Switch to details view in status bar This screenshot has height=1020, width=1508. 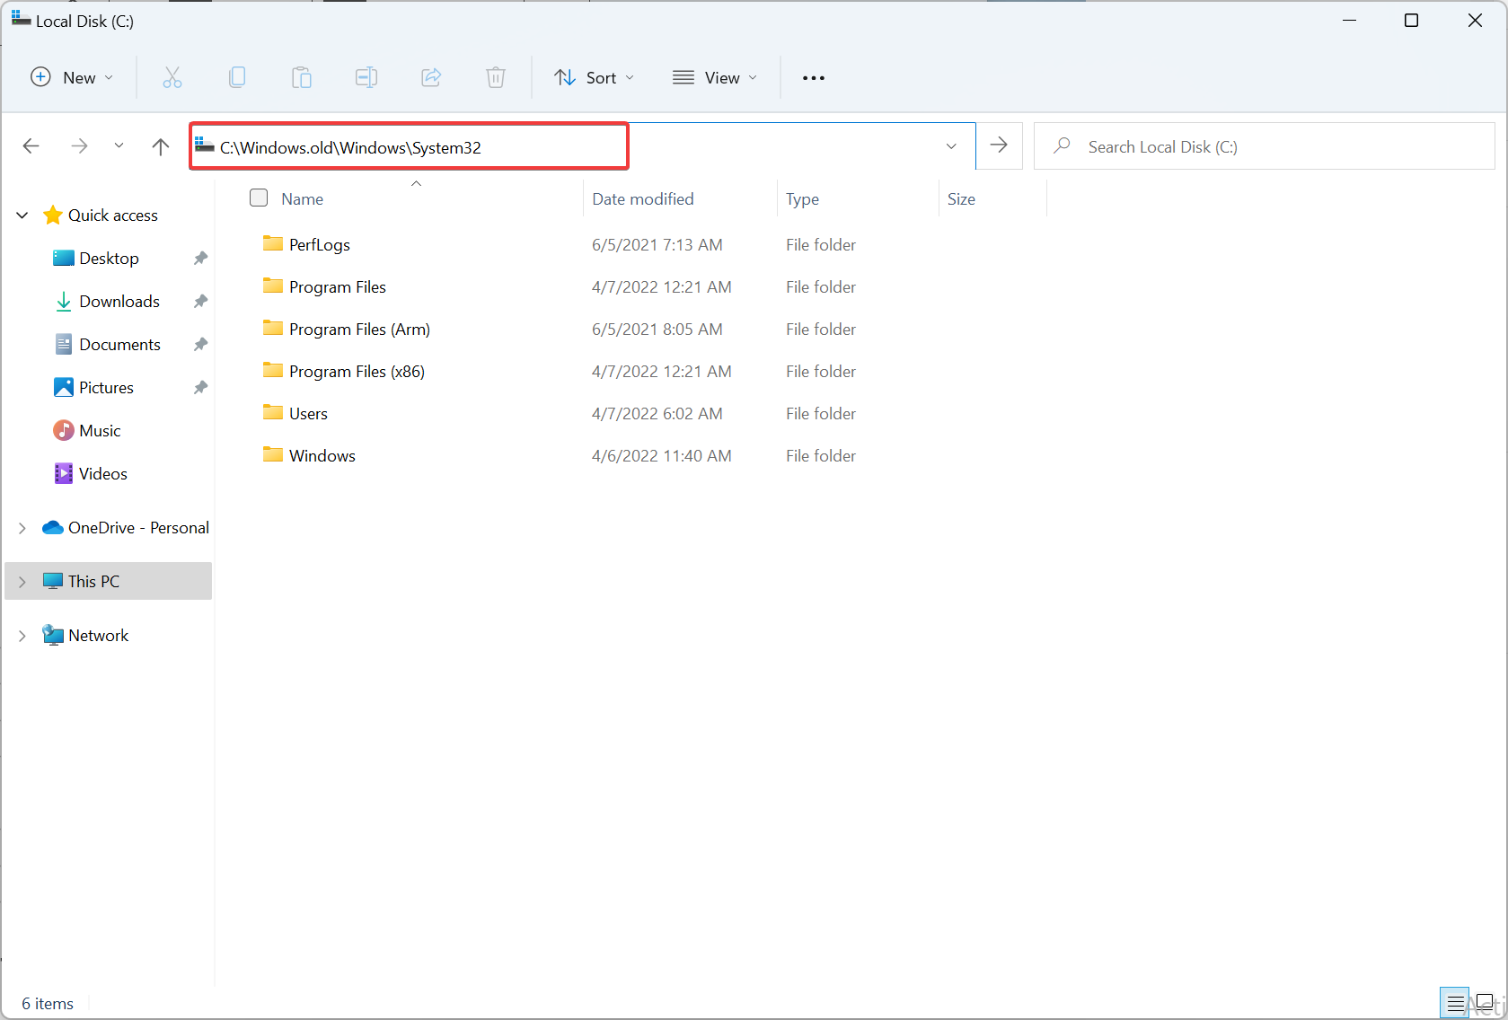coord(1456,1002)
